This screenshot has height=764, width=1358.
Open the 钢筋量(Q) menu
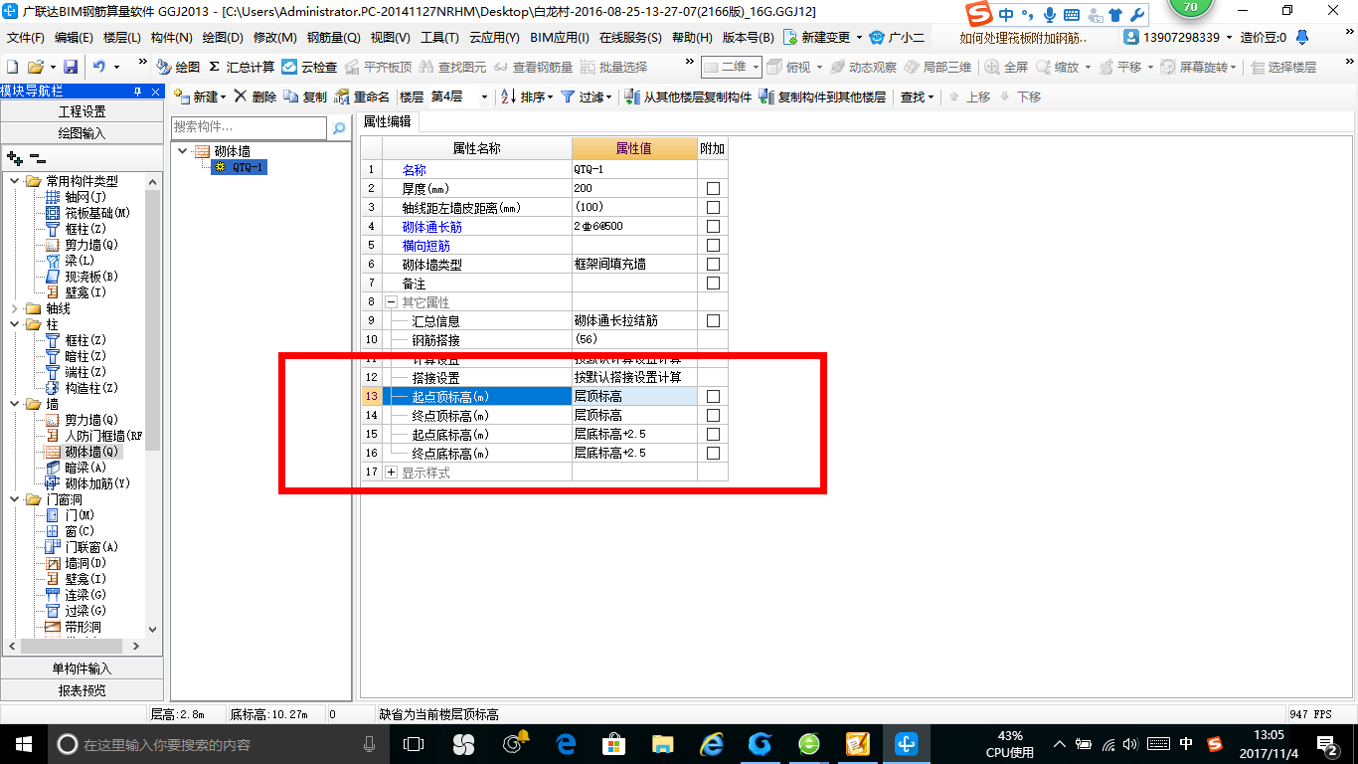pyautogui.click(x=333, y=38)
